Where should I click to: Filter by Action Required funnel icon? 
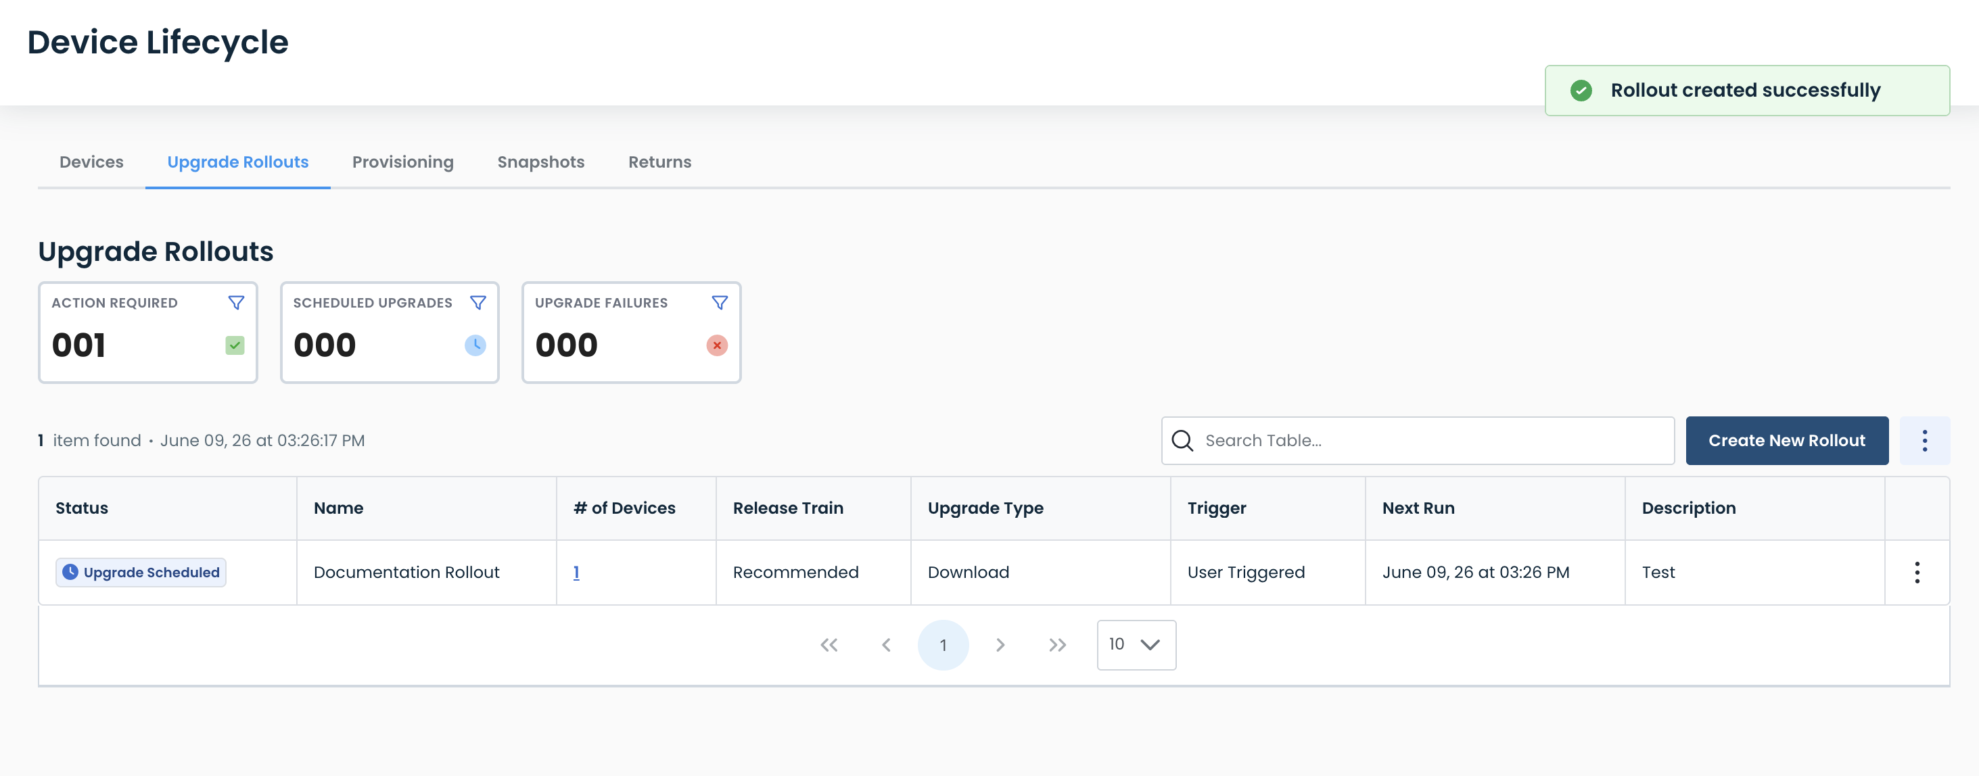[236, 304]
